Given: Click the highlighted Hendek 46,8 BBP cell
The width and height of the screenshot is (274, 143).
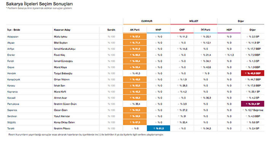Looking at the screenshot, I should coord(253,73).
